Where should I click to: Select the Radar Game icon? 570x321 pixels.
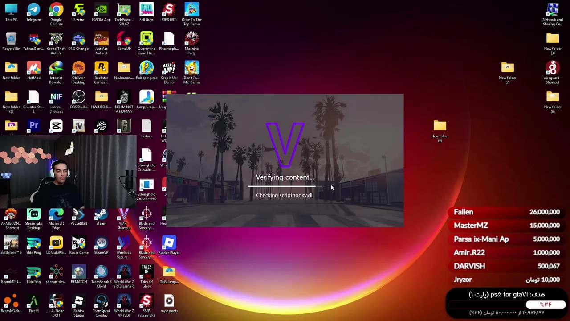pos(79,245)
